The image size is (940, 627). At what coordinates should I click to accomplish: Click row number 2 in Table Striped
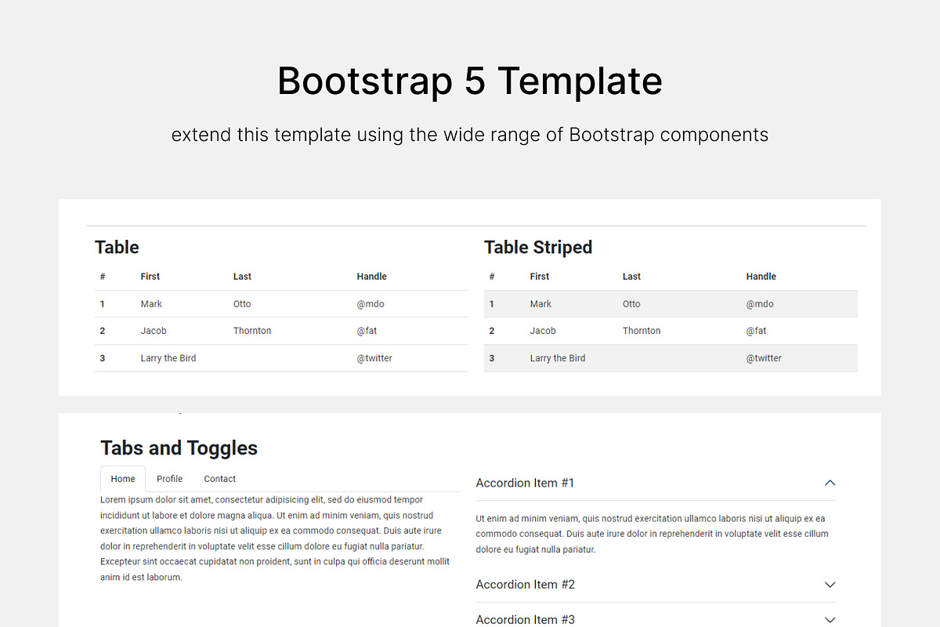[x=492, y=331]
